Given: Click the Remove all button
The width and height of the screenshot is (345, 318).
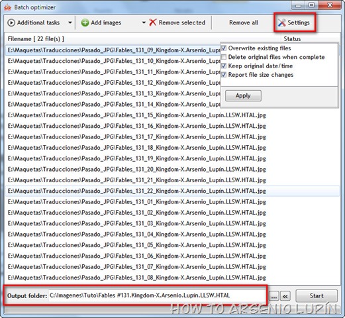Looking at the screenshot, I should point(244,23).
